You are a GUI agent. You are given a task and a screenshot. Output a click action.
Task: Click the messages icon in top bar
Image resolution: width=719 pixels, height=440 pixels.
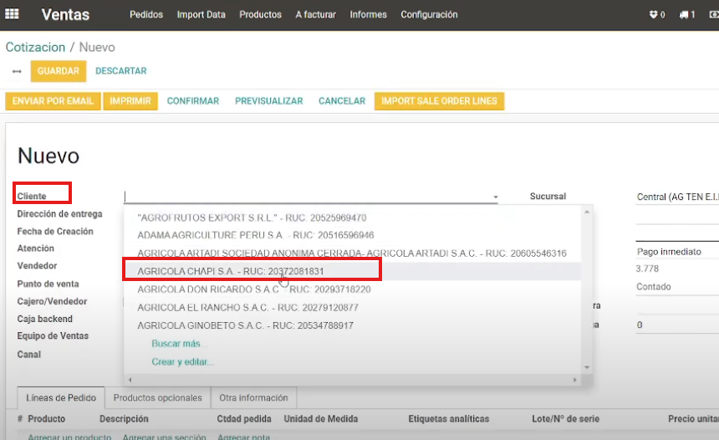click(656, 15)
